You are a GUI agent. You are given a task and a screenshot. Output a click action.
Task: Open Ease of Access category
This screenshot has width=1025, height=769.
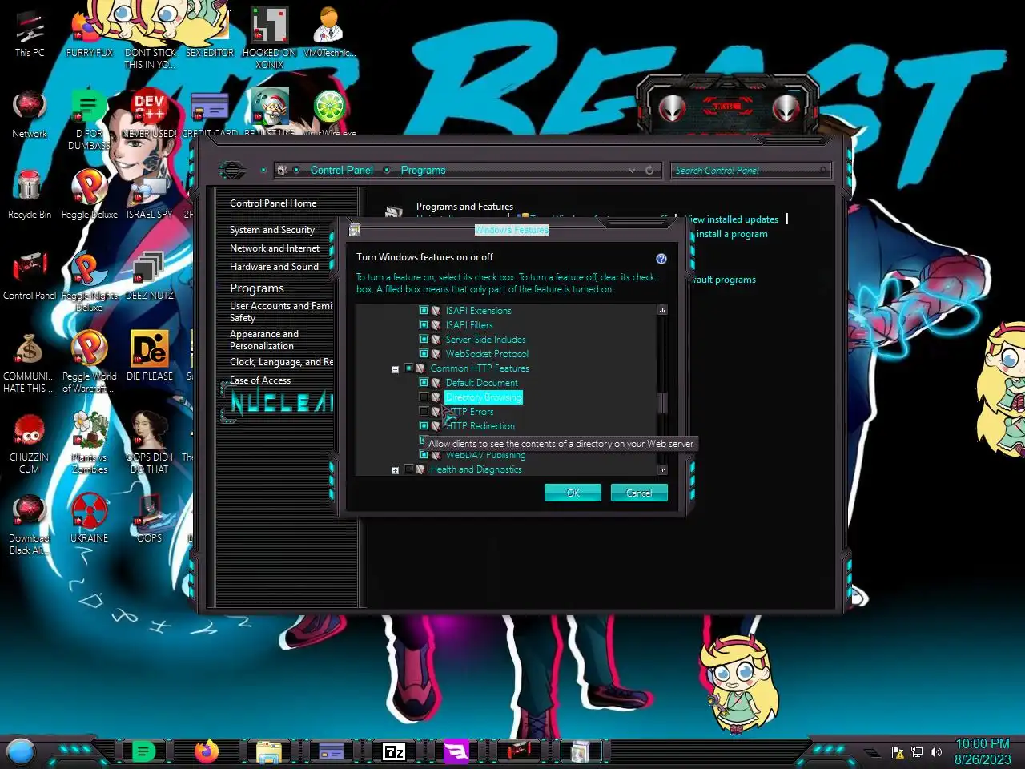260,380
